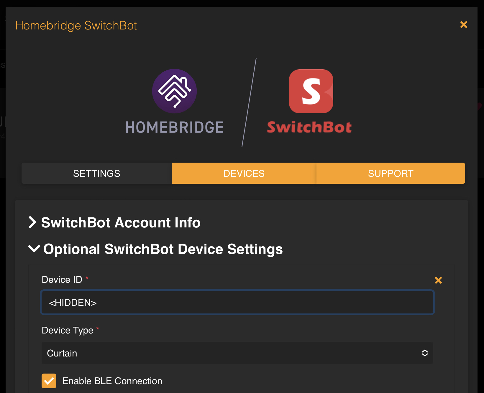Click the SwitchBot wordmark text
The width and height of the screenshot is (484, 393).
tap(309, 127)
